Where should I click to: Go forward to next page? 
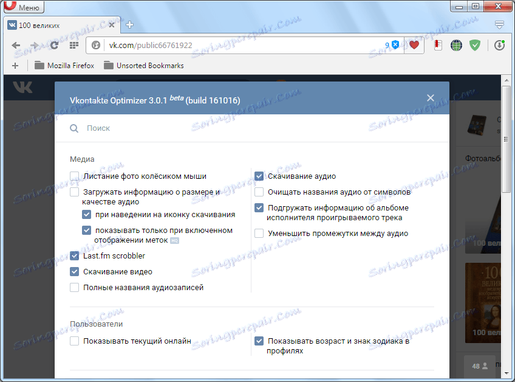coord(34,46)
